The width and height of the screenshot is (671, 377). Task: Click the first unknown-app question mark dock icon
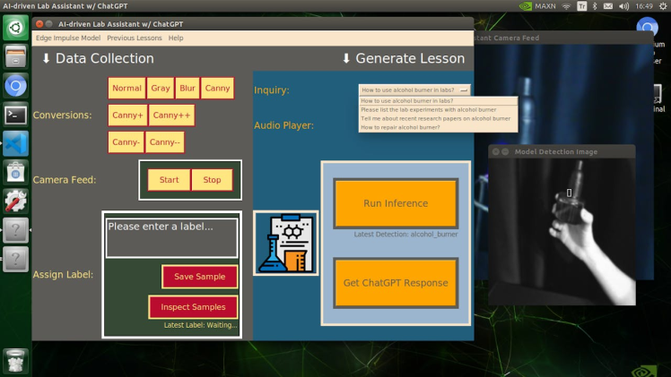pos(15,230)
